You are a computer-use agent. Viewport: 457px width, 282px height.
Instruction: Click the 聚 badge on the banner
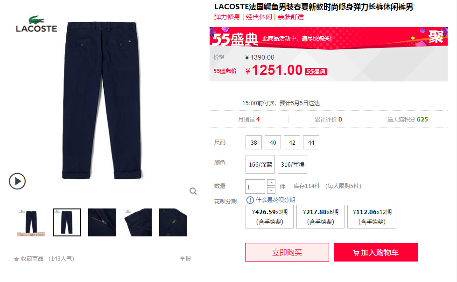(436, 37)
